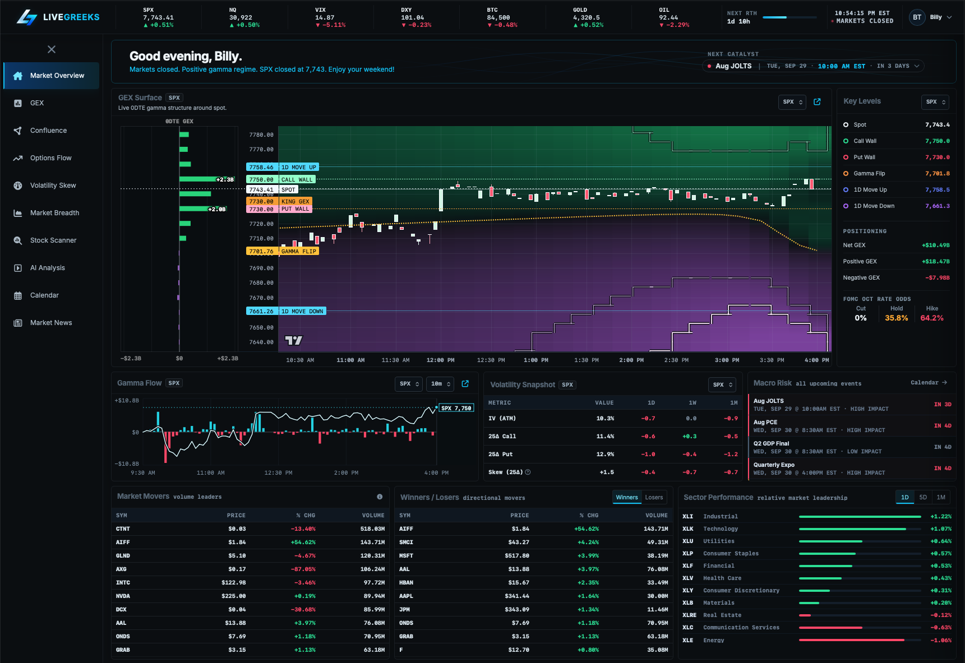Click the Confluence sidebar icon
The image size is (965, 663).
(x=18, y=131)
